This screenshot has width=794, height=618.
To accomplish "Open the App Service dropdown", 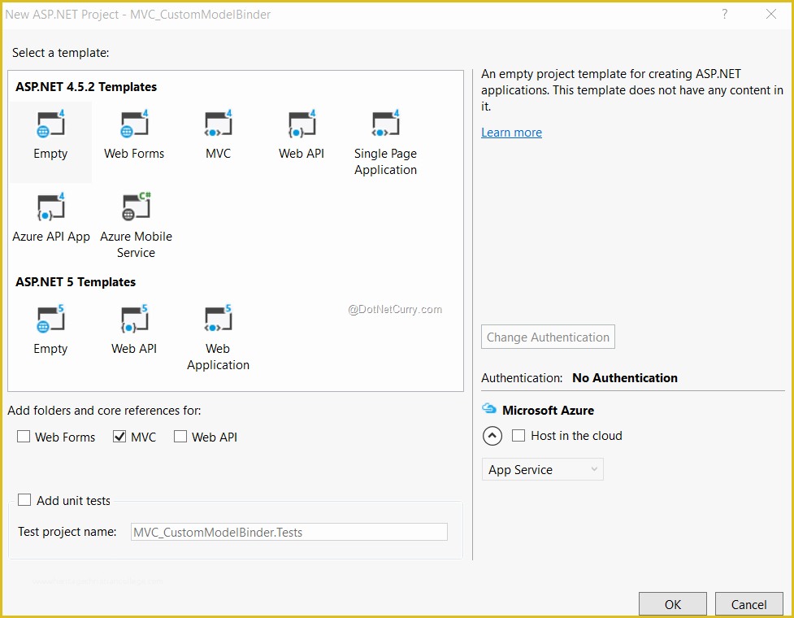I will pyautogui.click(x=542, y=469).
